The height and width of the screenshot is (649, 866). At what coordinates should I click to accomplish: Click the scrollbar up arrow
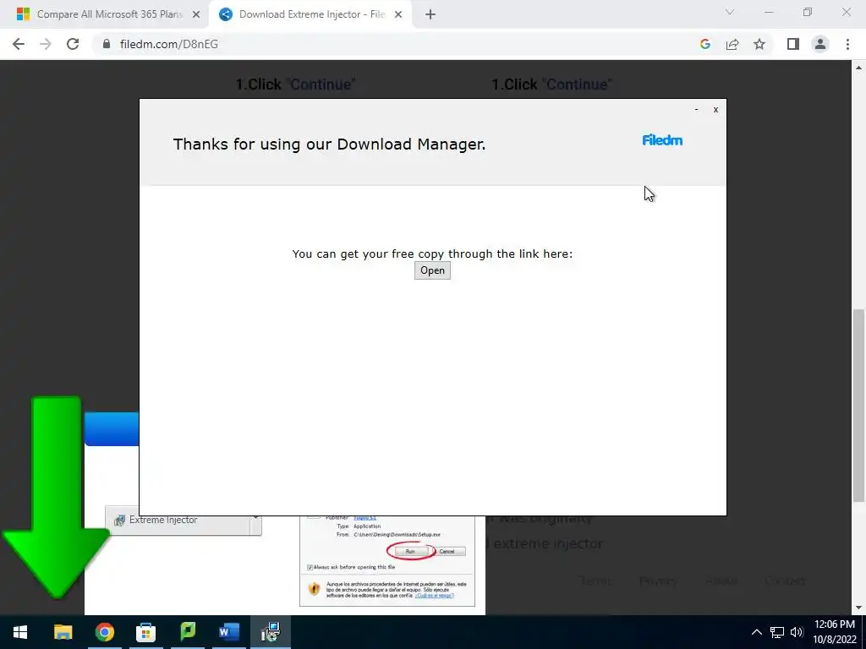(858, 68)
